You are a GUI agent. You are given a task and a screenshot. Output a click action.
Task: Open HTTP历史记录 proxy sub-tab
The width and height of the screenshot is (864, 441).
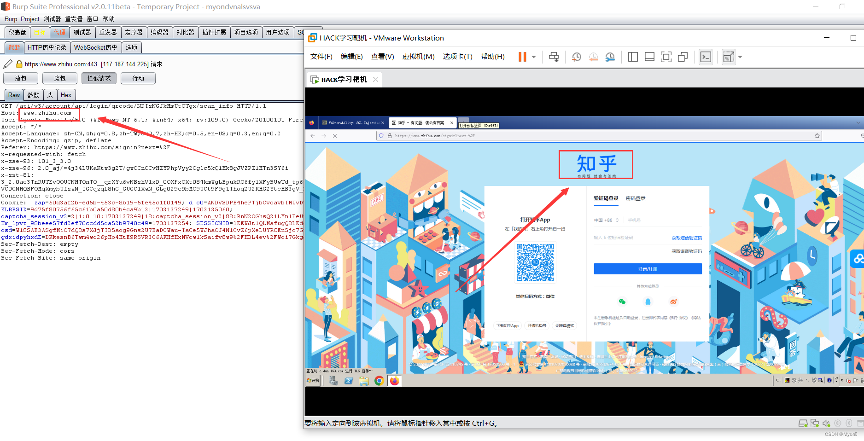[47, 47]
